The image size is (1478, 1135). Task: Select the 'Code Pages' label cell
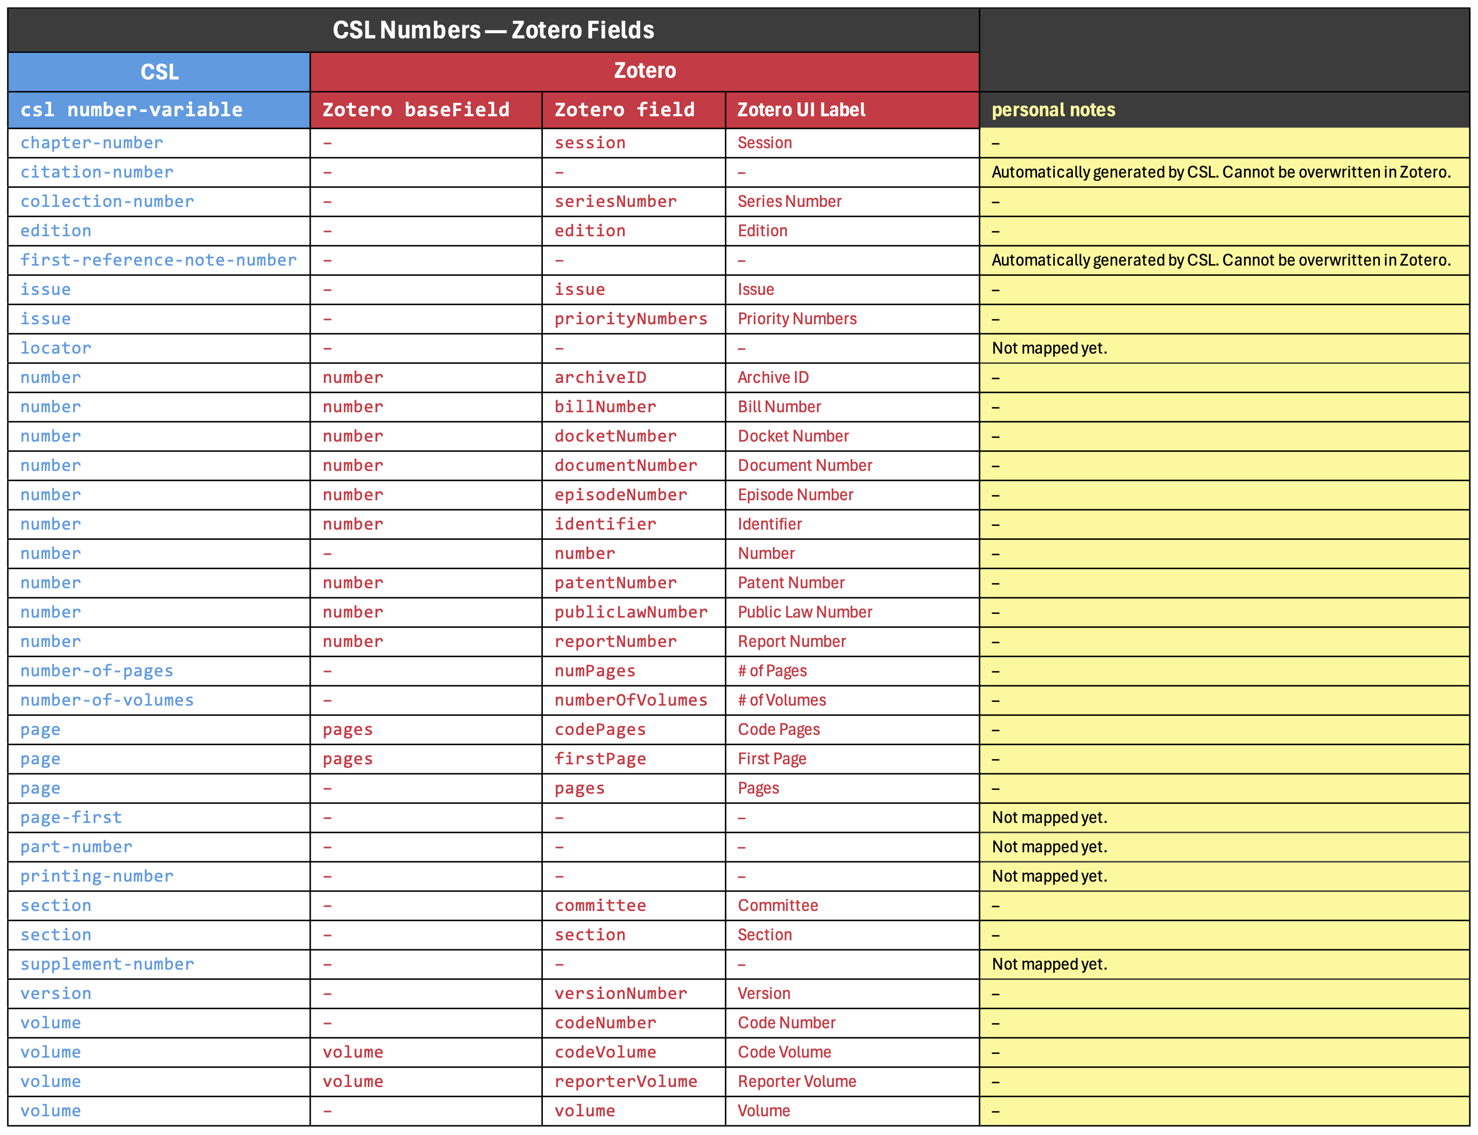778,730
